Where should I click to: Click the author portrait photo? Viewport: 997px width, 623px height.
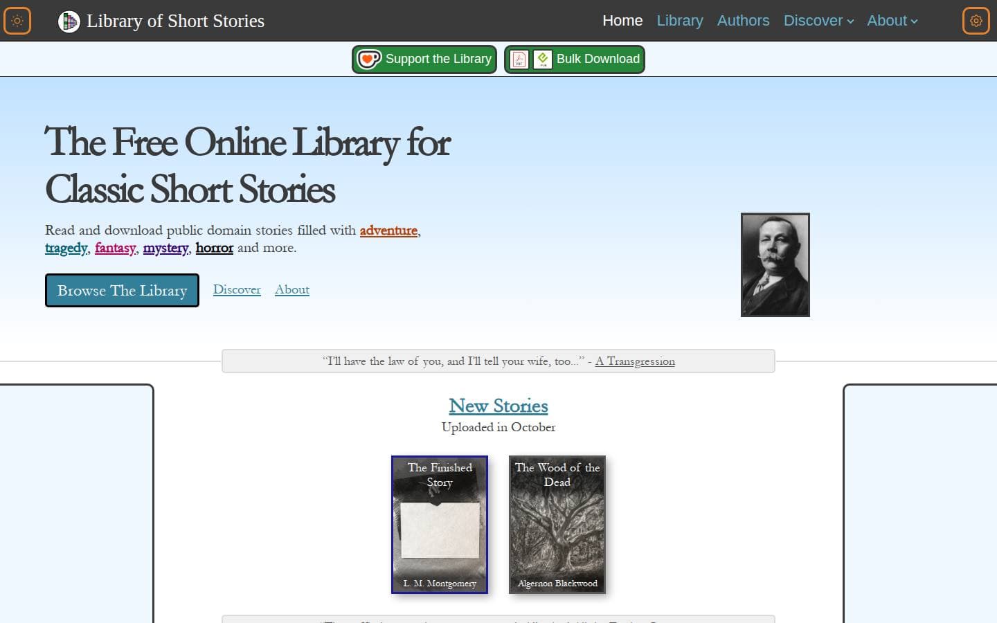775,265
